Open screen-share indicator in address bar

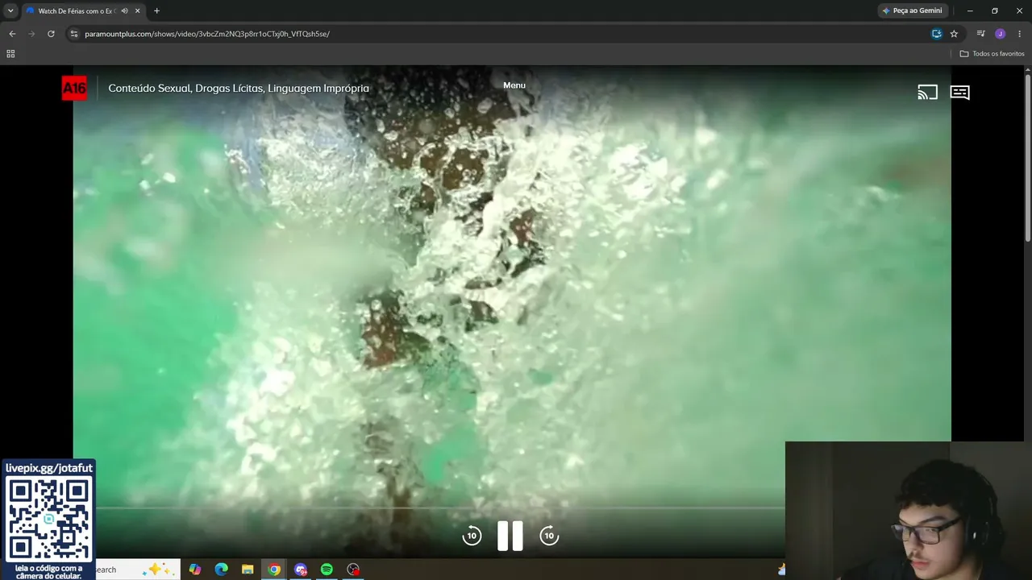click(x=936, y=34)
